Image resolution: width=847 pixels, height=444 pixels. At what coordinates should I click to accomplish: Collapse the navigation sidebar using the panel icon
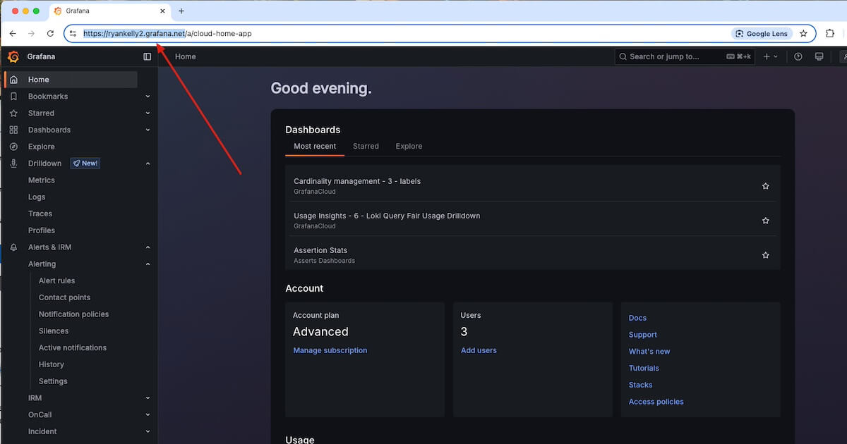[x=147, y=56]
